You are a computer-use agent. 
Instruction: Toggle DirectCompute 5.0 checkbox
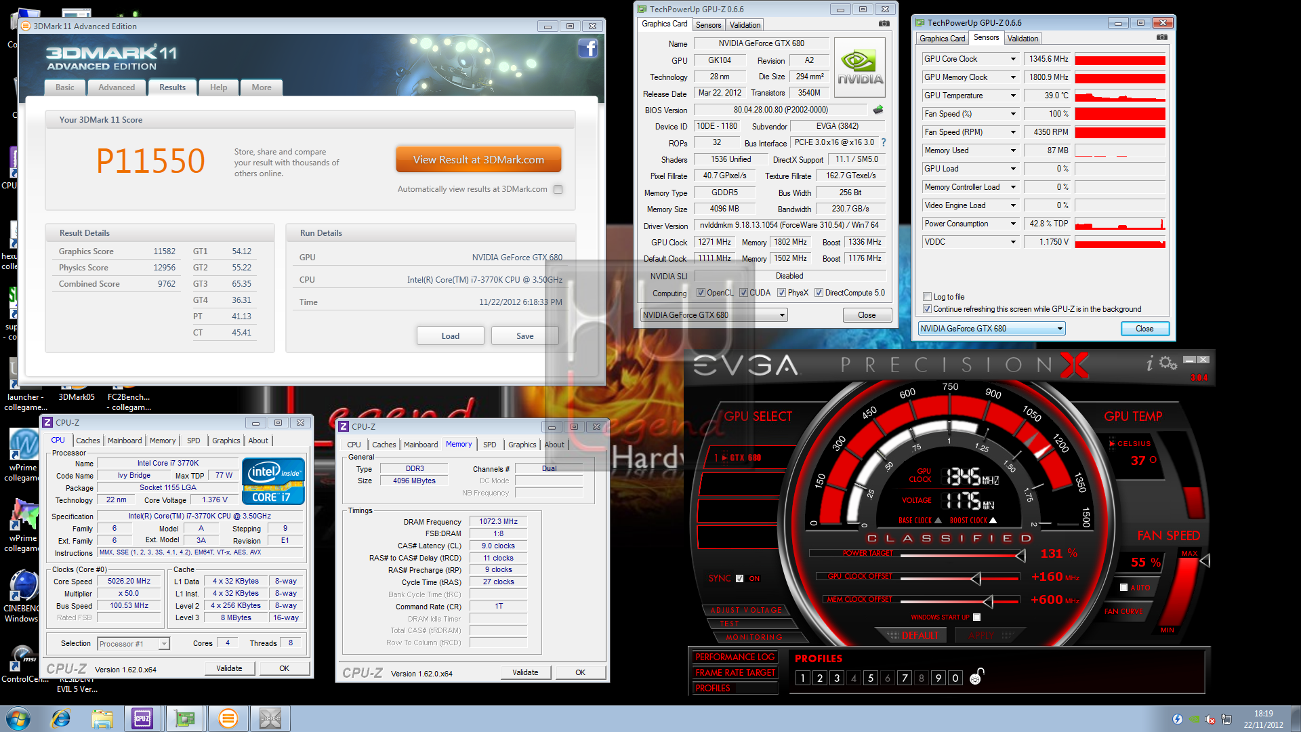(819, 293)
